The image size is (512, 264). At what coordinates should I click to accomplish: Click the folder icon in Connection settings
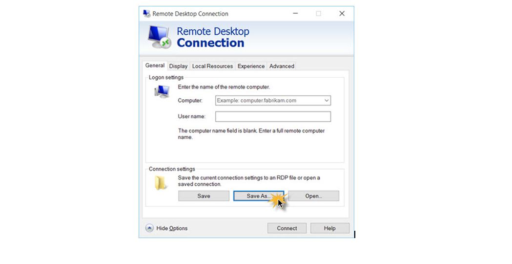click(x=161, y=182)
